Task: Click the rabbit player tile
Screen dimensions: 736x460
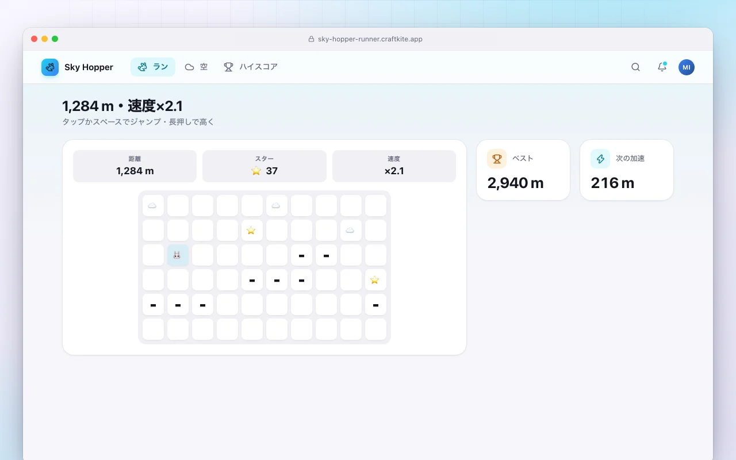Action: [178, 255]
